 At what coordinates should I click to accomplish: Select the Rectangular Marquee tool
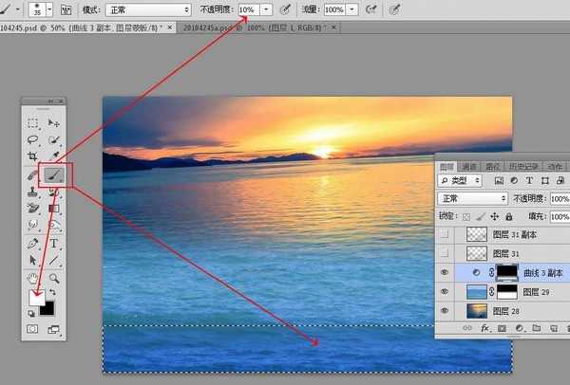pos(33,123)
